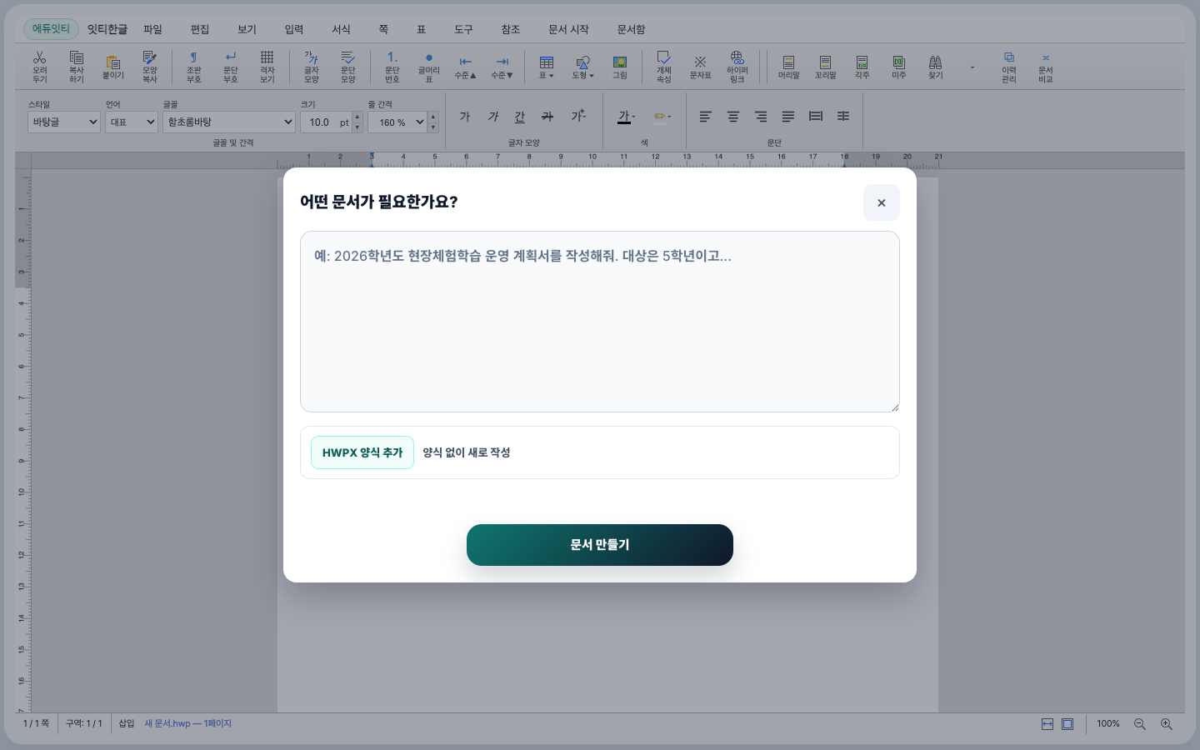Decrease line spacing with down stepper
Viewport: 1200px width, 750px height.
433,127
